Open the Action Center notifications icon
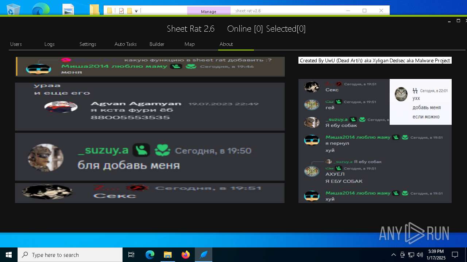This screenshot has height=262, width=467. [455, 255]
